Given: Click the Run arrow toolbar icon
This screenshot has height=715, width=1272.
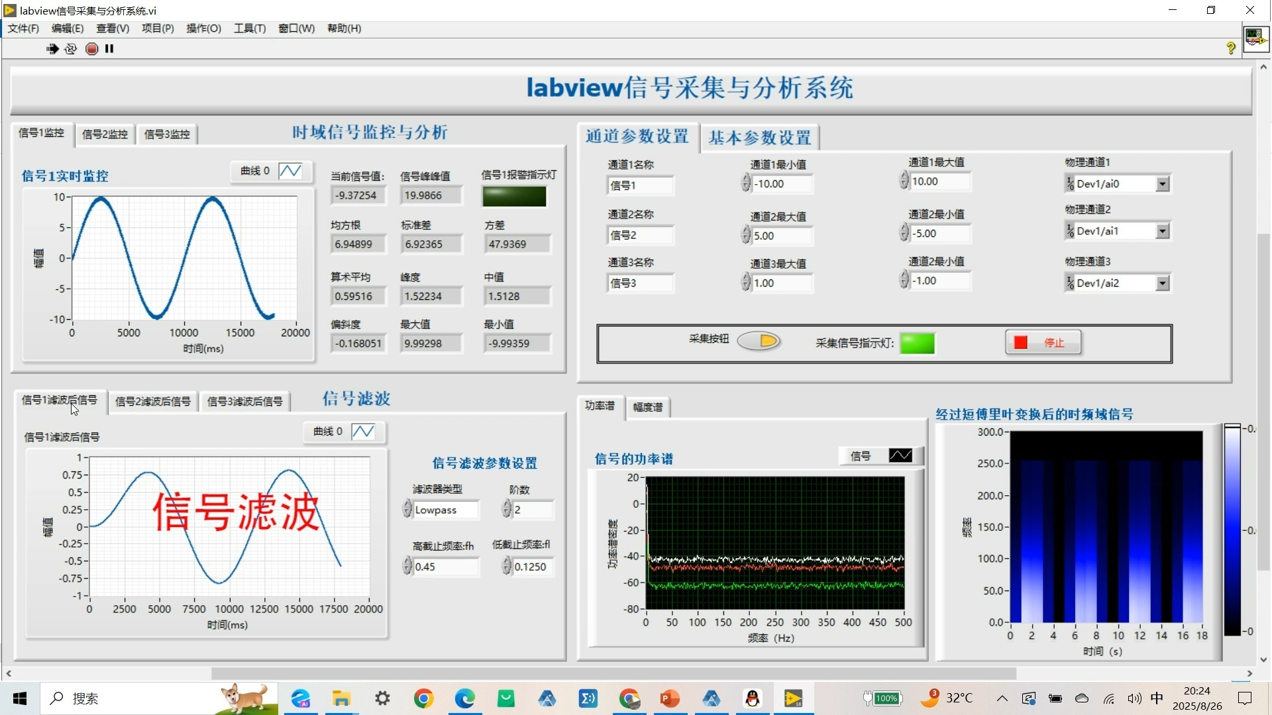Looking at the screenshot, I should (x=52, y=48).
